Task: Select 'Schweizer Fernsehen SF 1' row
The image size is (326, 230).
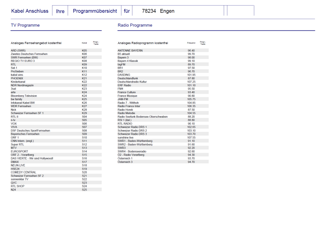Action: point(56,113)
